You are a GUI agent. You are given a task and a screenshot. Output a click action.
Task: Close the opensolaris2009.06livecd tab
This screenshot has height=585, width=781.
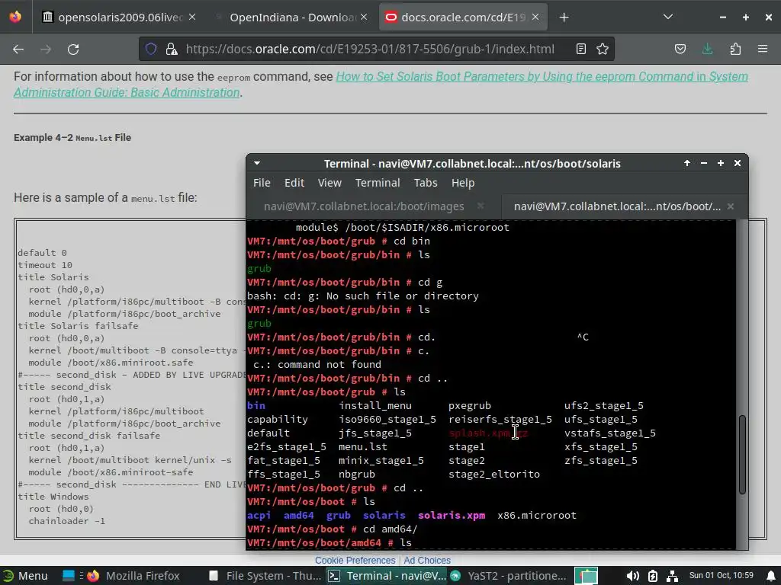[191, 17]
